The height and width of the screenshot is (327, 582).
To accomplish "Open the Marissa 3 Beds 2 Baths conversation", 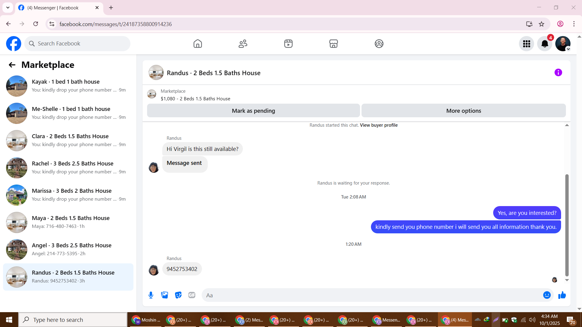I will (68, 195).
